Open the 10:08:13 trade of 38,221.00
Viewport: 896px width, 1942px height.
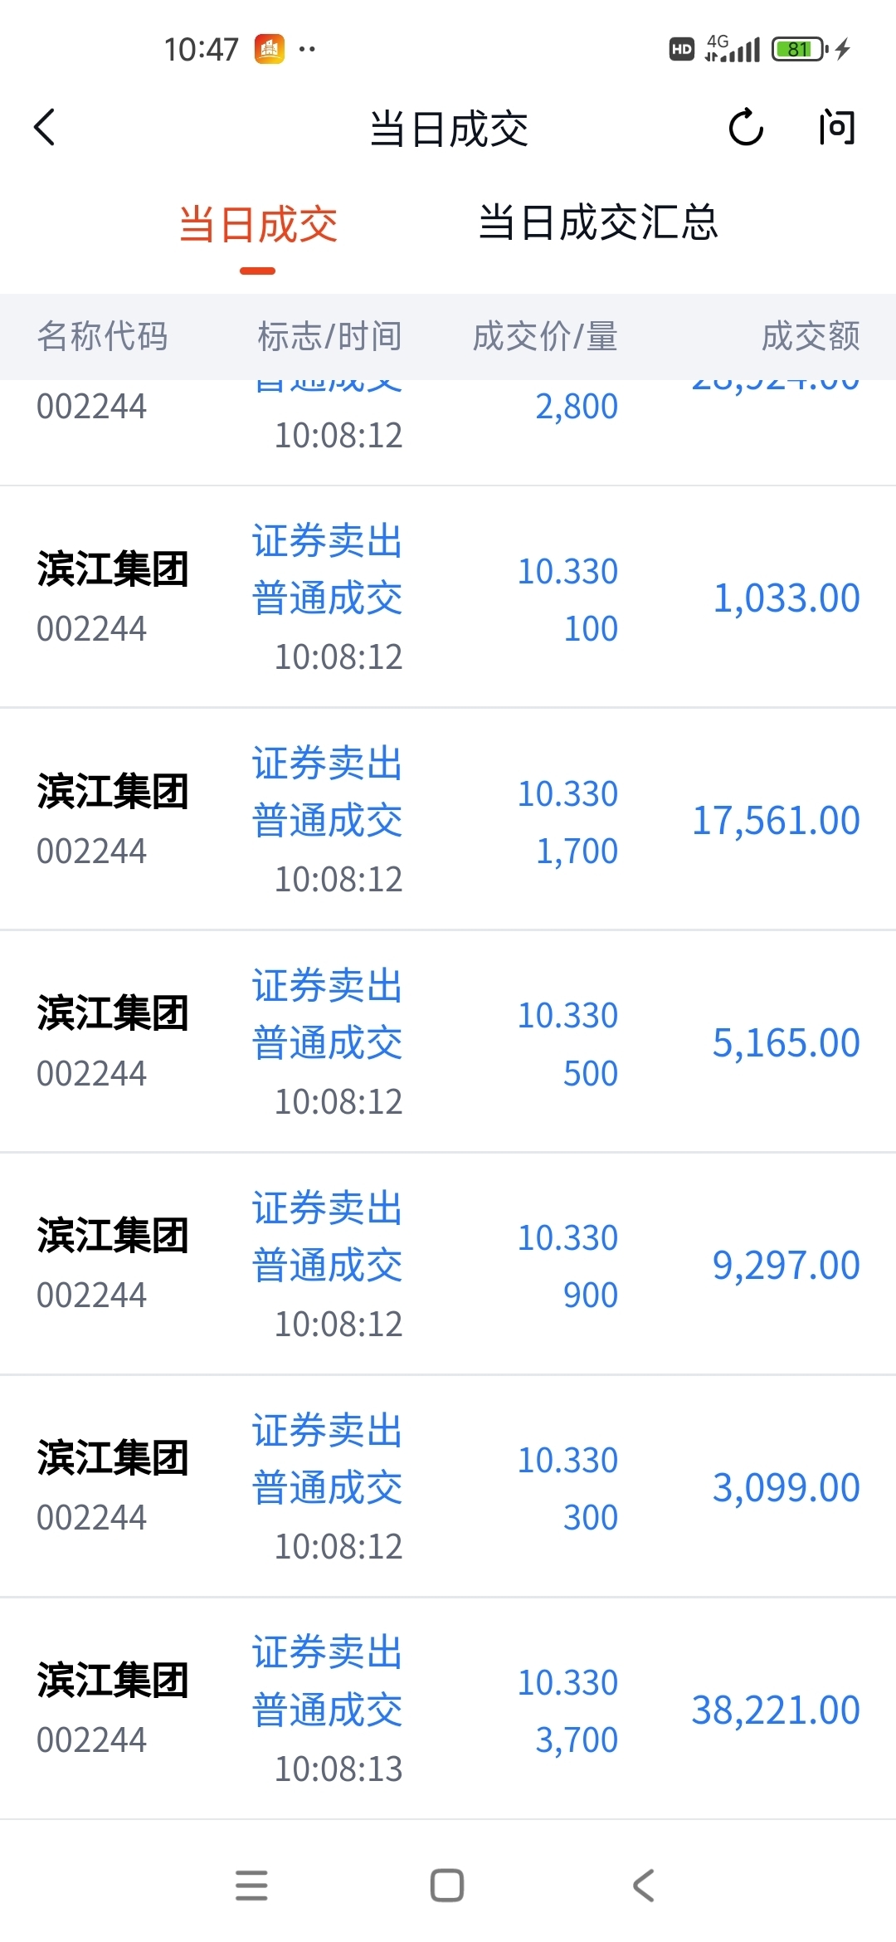[x=448, y=1710]
